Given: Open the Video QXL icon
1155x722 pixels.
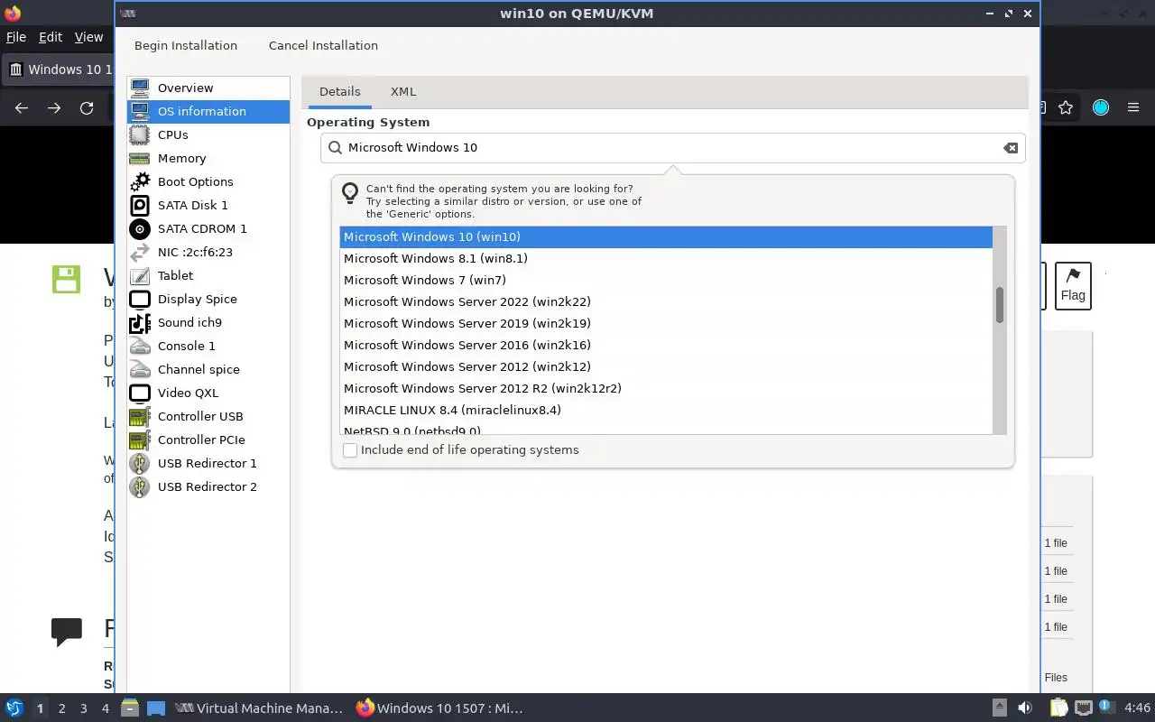Looking at the screenshot, I should [140, 393].
